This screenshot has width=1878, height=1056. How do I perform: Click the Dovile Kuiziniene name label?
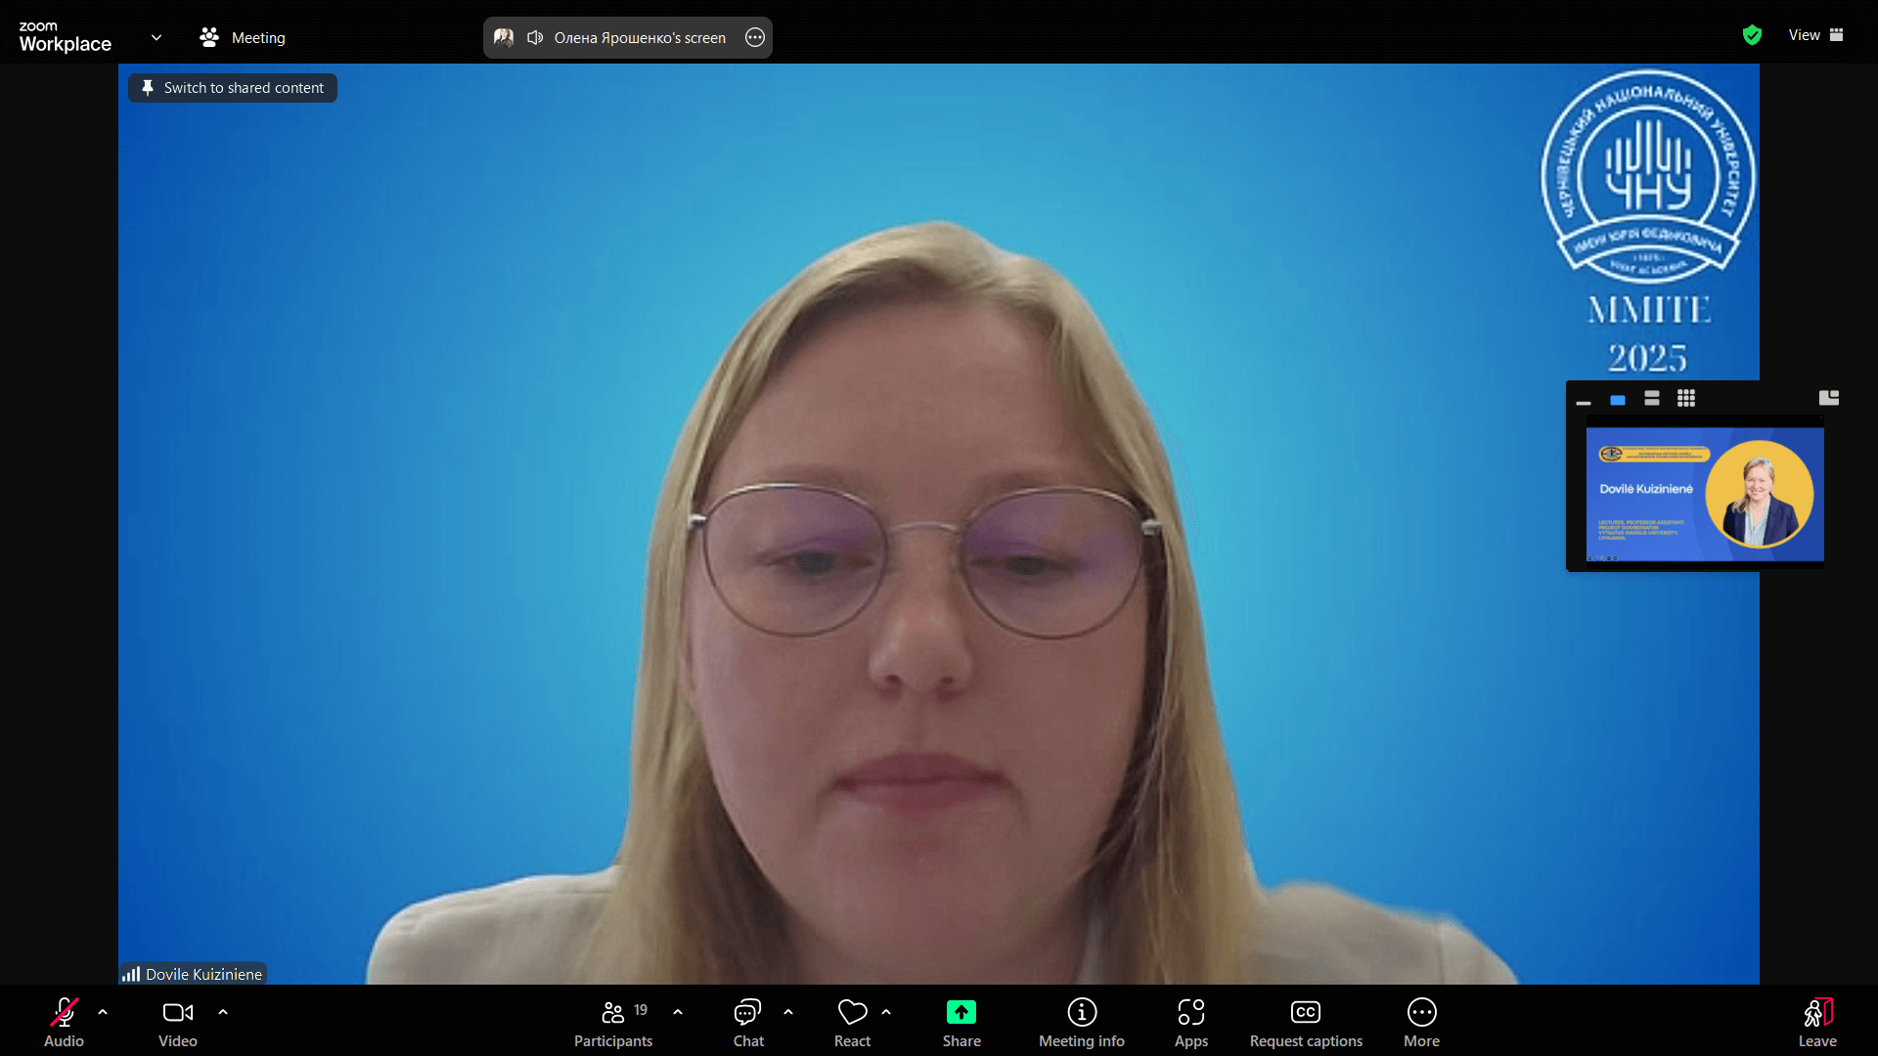[203, 974]
